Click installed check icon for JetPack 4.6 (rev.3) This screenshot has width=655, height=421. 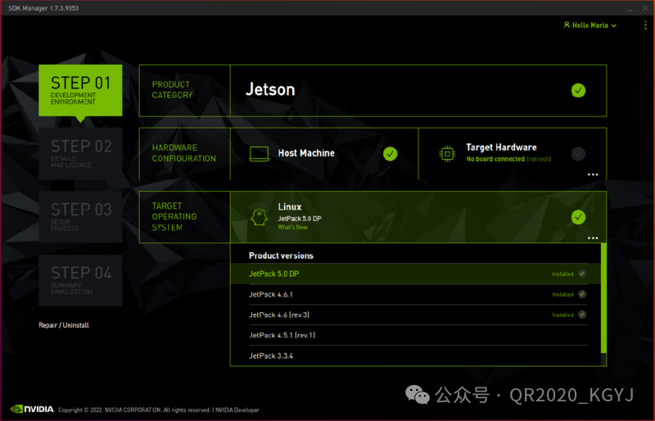(582, 315)
